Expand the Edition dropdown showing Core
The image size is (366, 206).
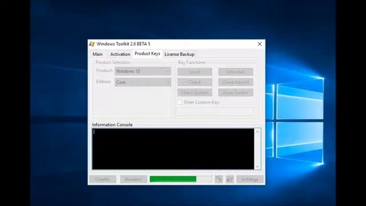pyautogui.click(x=142, y=82)
